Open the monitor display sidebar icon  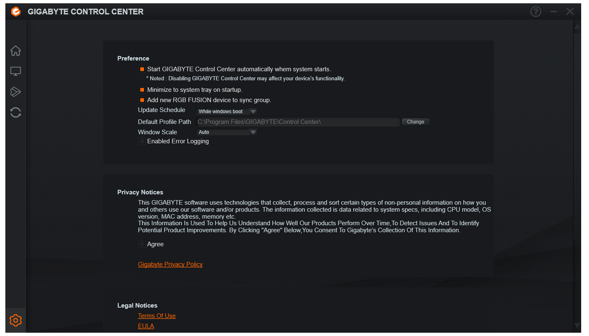(x=16, y=71)
